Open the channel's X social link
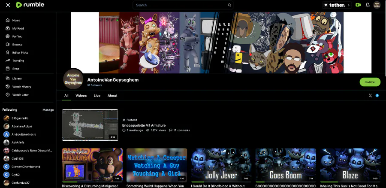The width and height of the screenshot is (386, 188). click(x=370, y=96)
